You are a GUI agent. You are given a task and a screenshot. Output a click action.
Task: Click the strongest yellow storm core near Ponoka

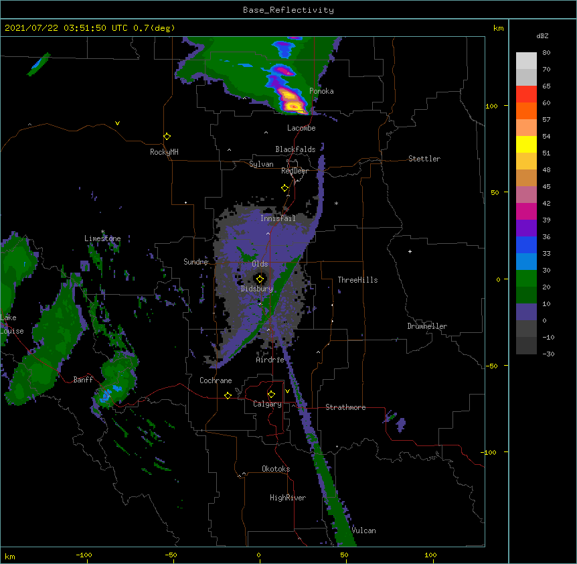pos(293,107)
